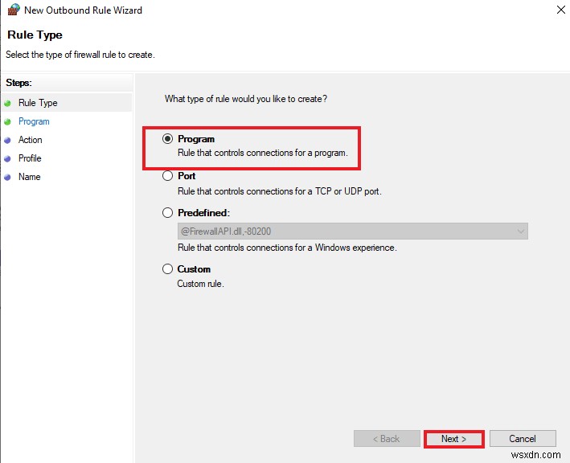
Task: Click the green bullet beside Program step
Action: (x=8, y=121)
